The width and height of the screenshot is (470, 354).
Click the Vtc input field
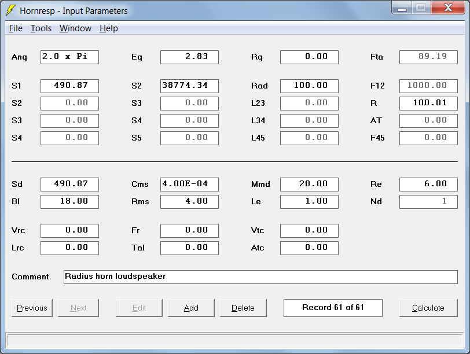[x=309, y=231]
